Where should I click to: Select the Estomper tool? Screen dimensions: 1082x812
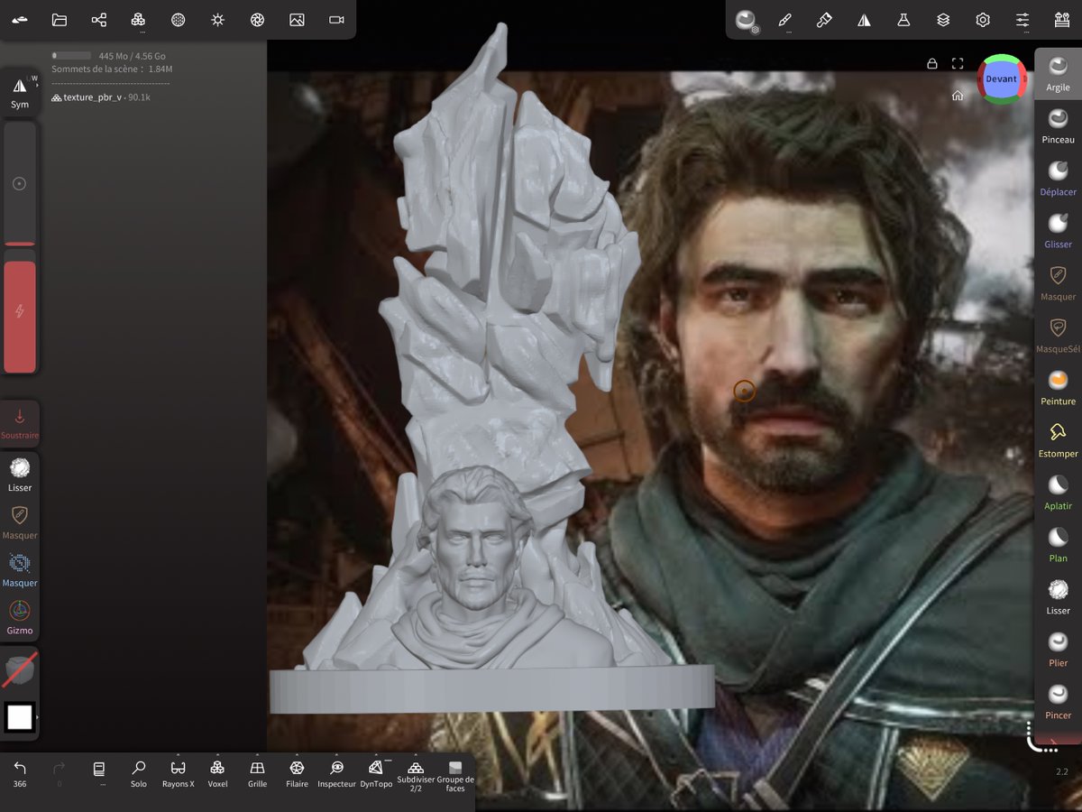tap(1058, 439)
